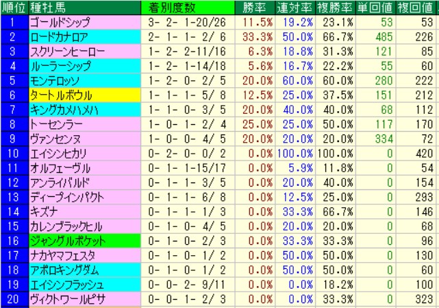The image size is (439, 308).
Task: Click the record 1- 2- 2-11/16
Action: click(x=188, y=51)
